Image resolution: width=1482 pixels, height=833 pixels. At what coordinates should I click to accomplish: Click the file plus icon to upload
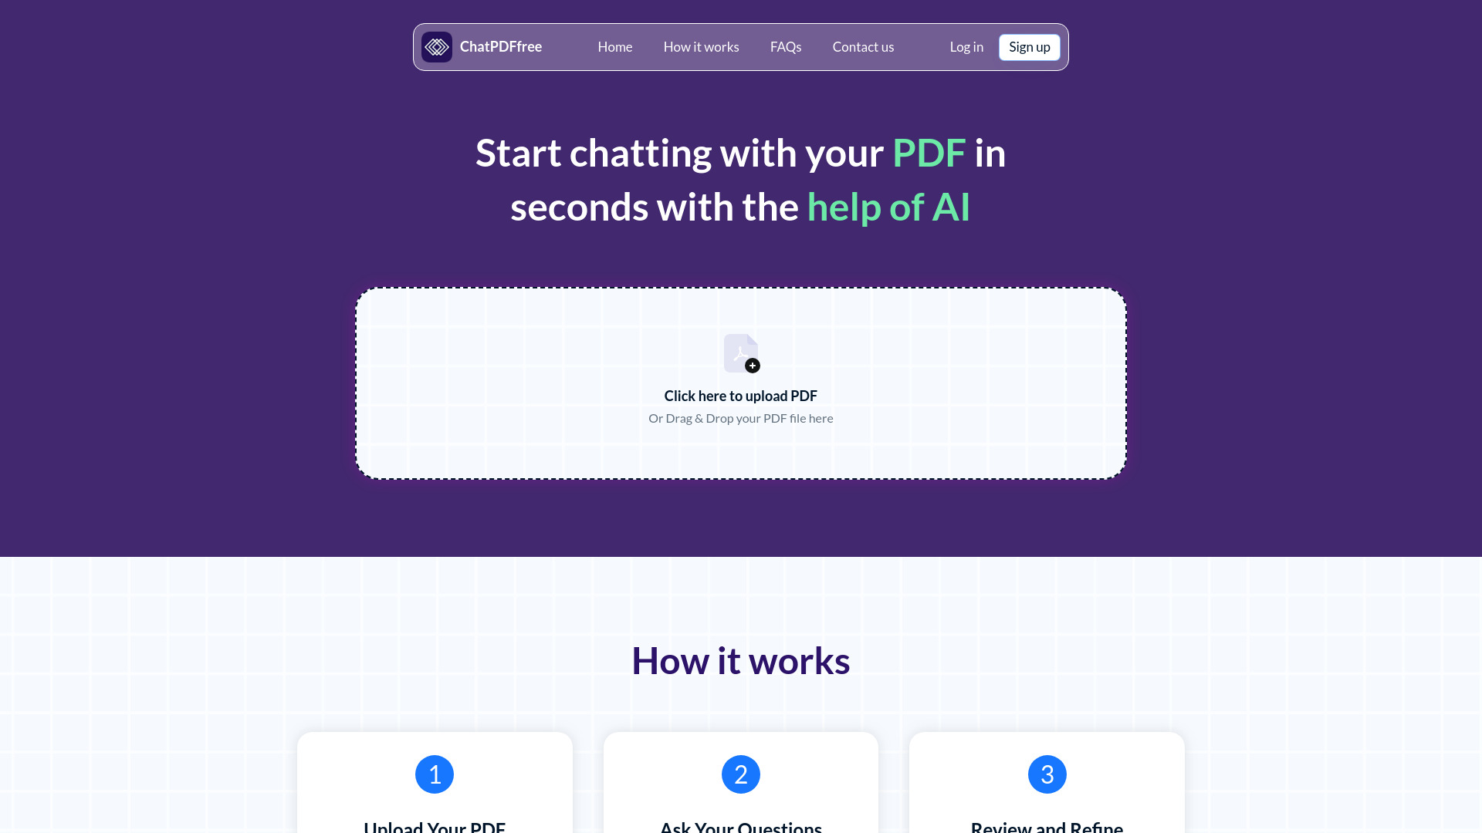coord(753,365)
